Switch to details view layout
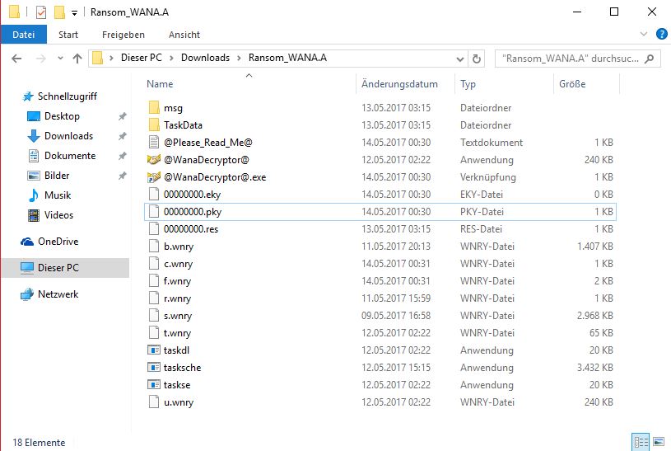The width and height of the screenshot is (671, 451). [640, 442]
